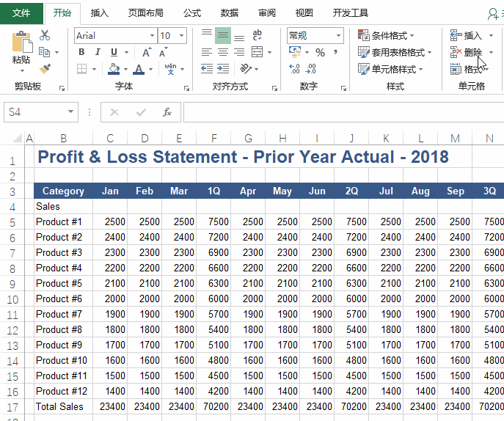Open Cell Styles (单元格样式)
504x421 pixels.
click(390, 69)
